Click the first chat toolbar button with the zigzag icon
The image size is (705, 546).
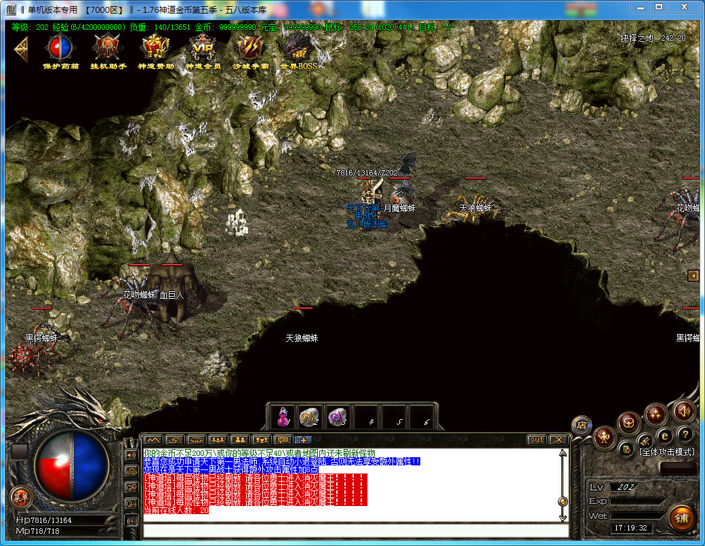point(153,440)
